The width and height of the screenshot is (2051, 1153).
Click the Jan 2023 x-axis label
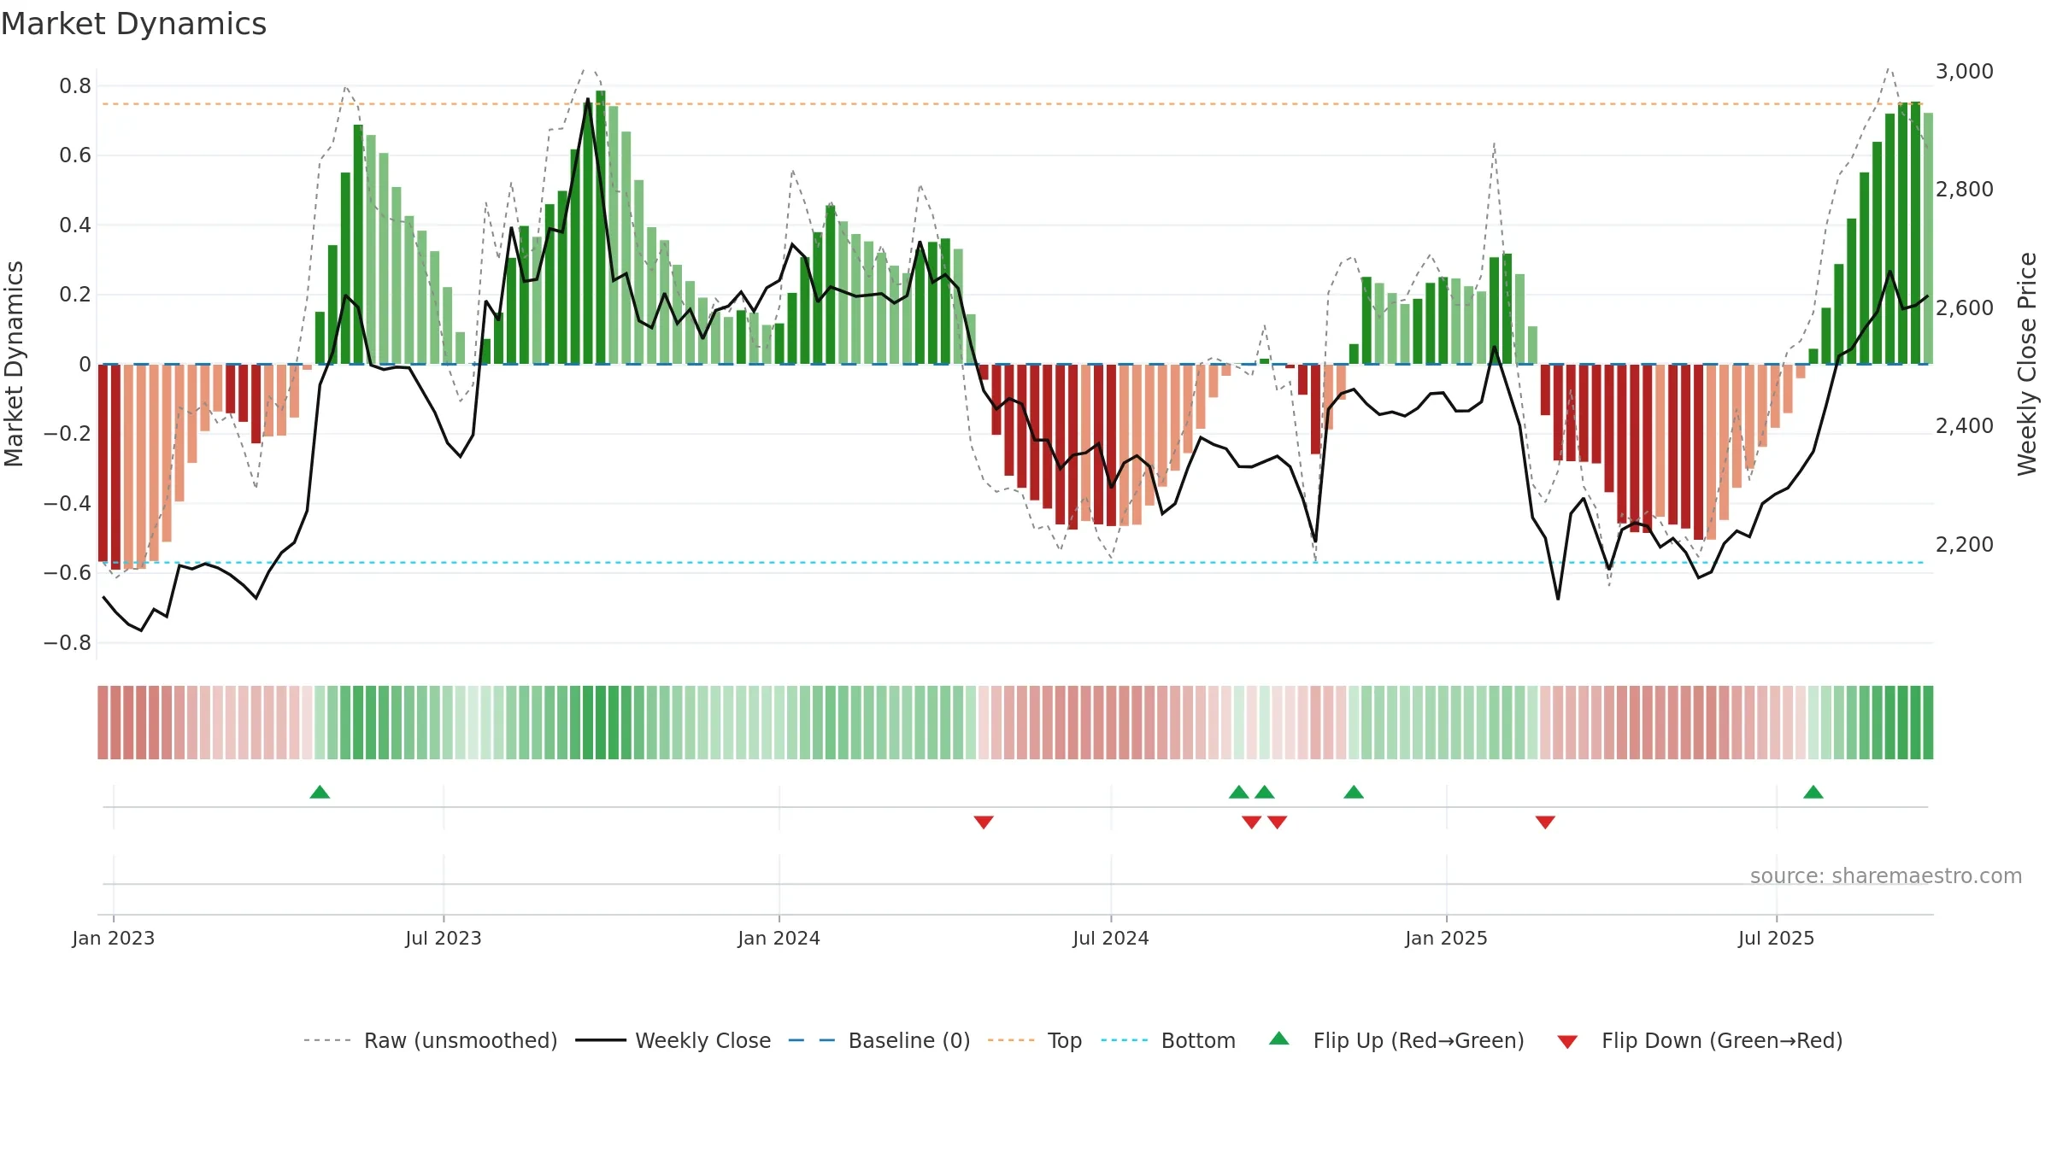[114, 938]
